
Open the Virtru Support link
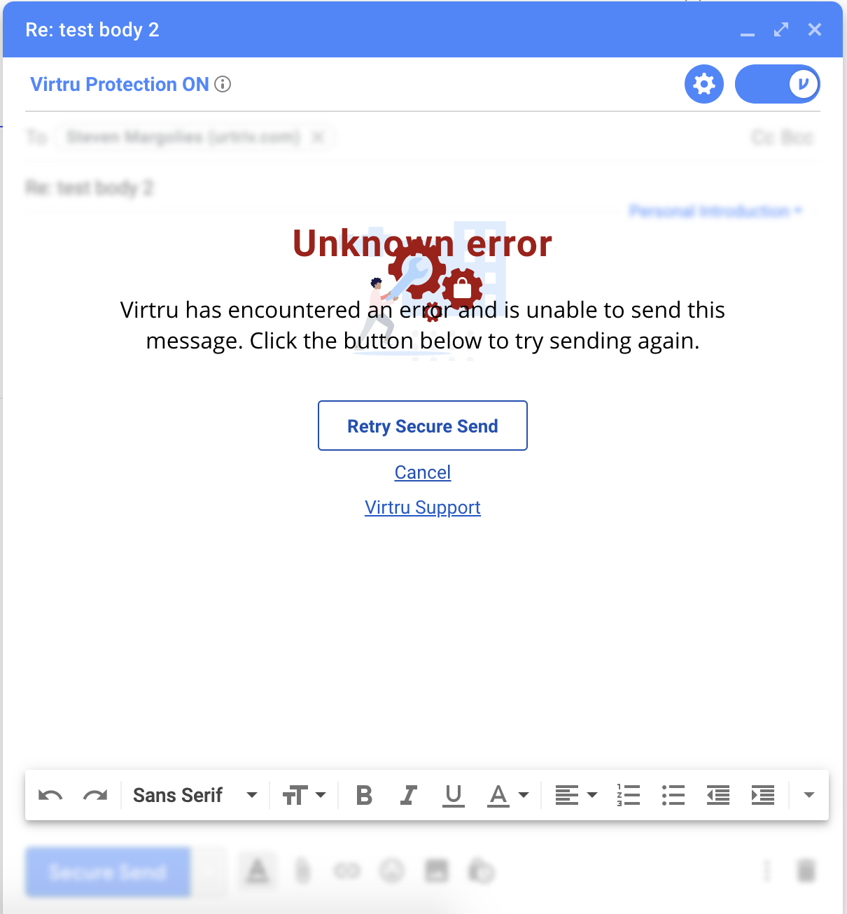pos(423,507)
